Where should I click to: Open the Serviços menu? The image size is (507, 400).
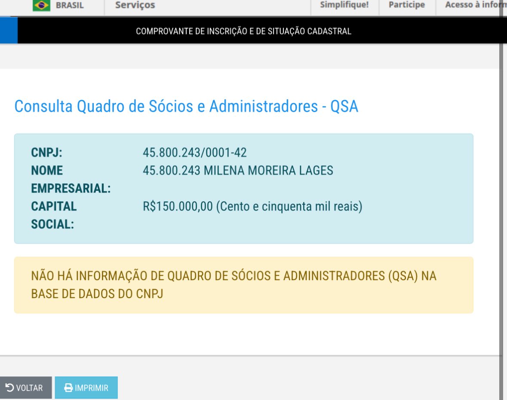coord(135,5)
